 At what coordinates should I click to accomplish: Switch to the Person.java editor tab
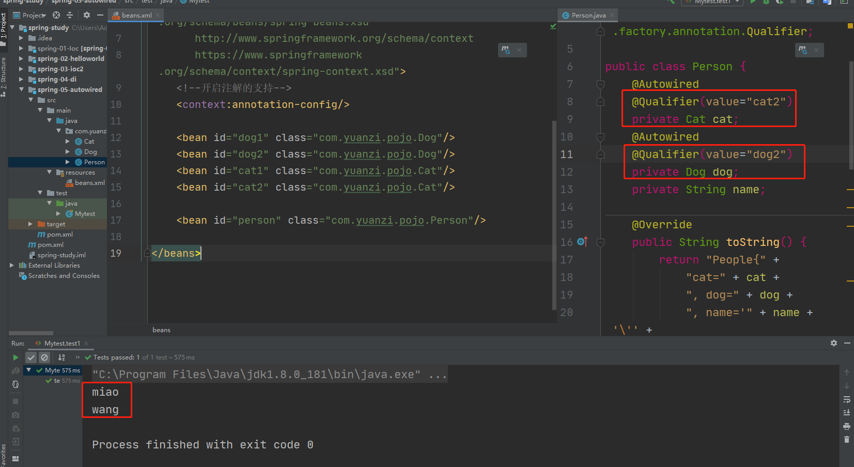pos(588,15)
